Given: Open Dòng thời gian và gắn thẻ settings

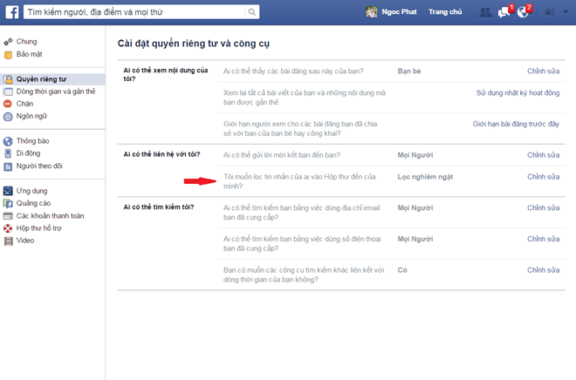Looking at the screenshot, I should (x=56, y=92).
